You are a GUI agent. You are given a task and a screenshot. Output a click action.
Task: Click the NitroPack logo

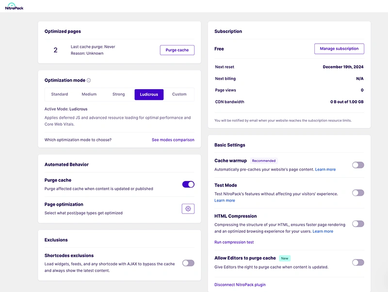point(14,7)
